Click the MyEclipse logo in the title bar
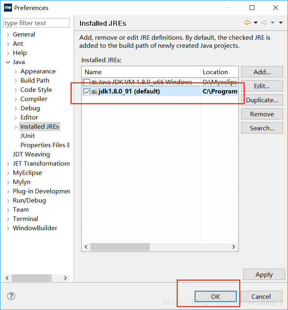Image resolution: width=288 pixels, height=310 pixels. [8, 8]
